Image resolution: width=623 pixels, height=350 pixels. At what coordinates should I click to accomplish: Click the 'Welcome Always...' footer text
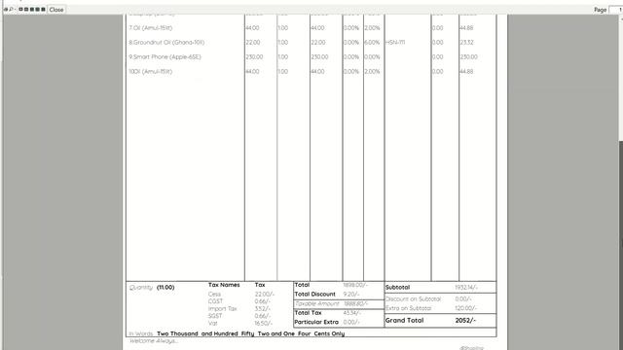tap(154, 341)
